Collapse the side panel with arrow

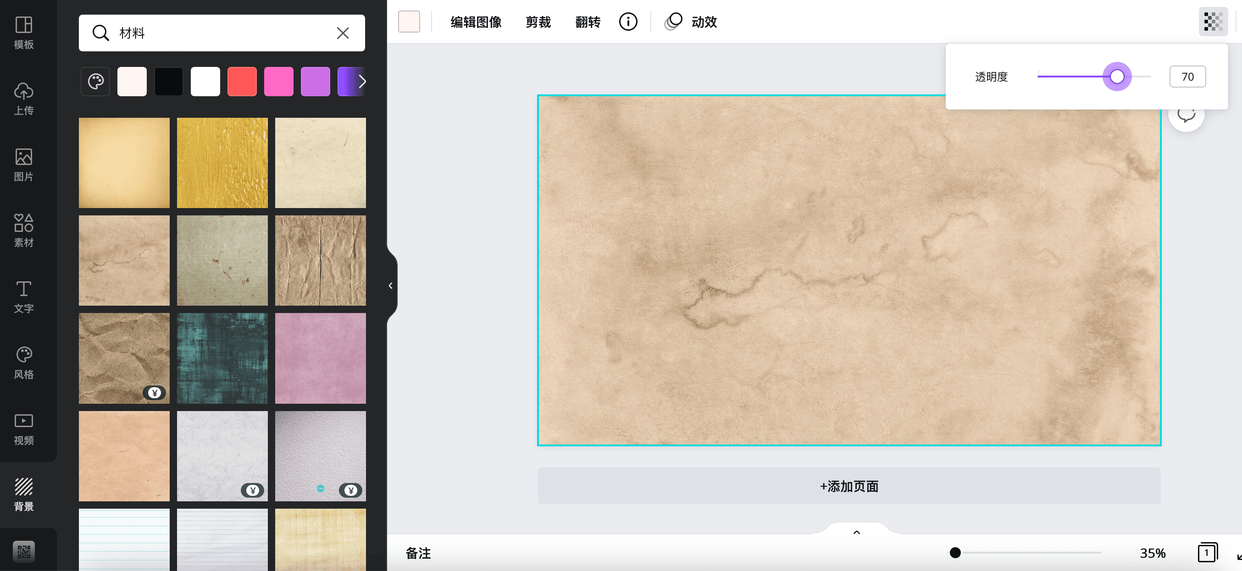[x=391, y=285]
